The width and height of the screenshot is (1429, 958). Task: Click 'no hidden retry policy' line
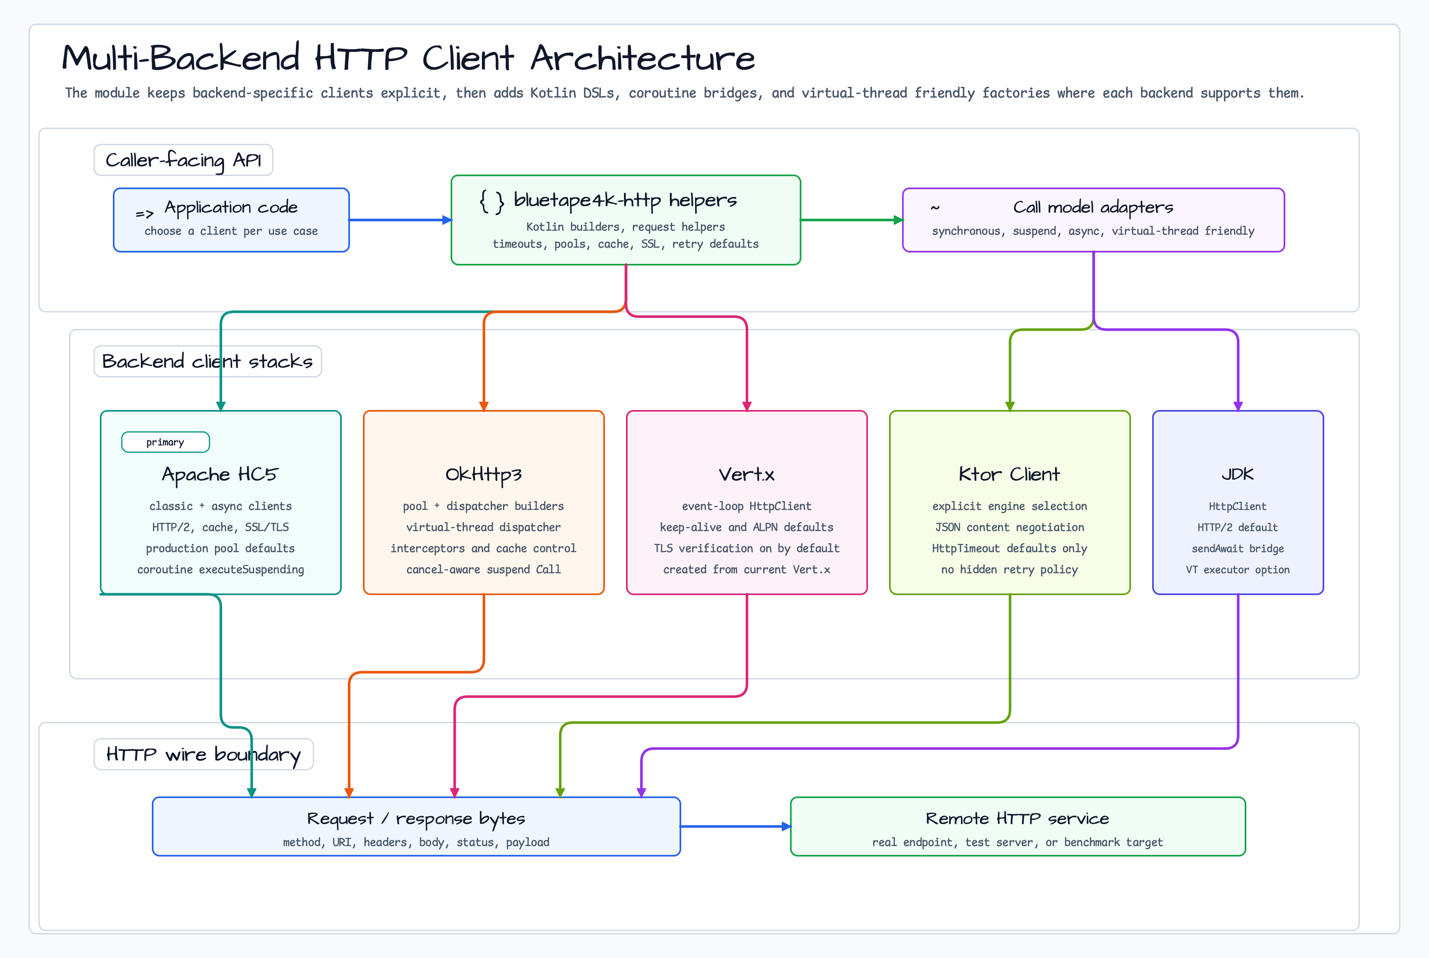pos(1009,570)
